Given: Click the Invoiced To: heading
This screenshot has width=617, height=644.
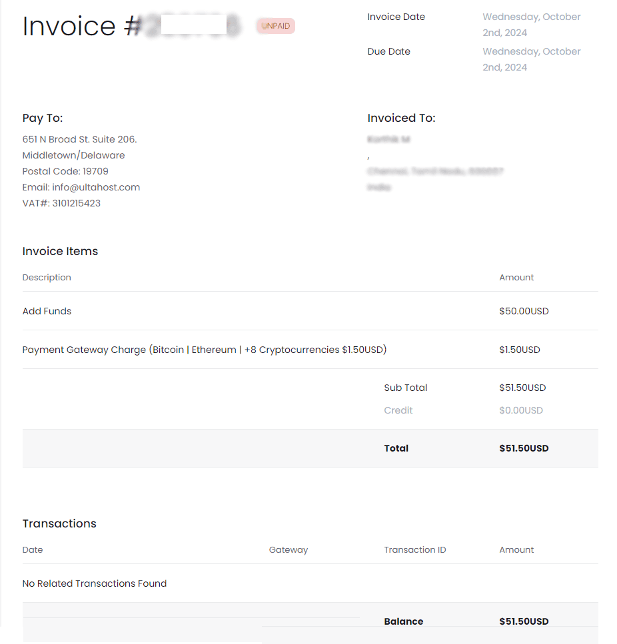Looking at the screenshot, I should click(x=401, y=118).
